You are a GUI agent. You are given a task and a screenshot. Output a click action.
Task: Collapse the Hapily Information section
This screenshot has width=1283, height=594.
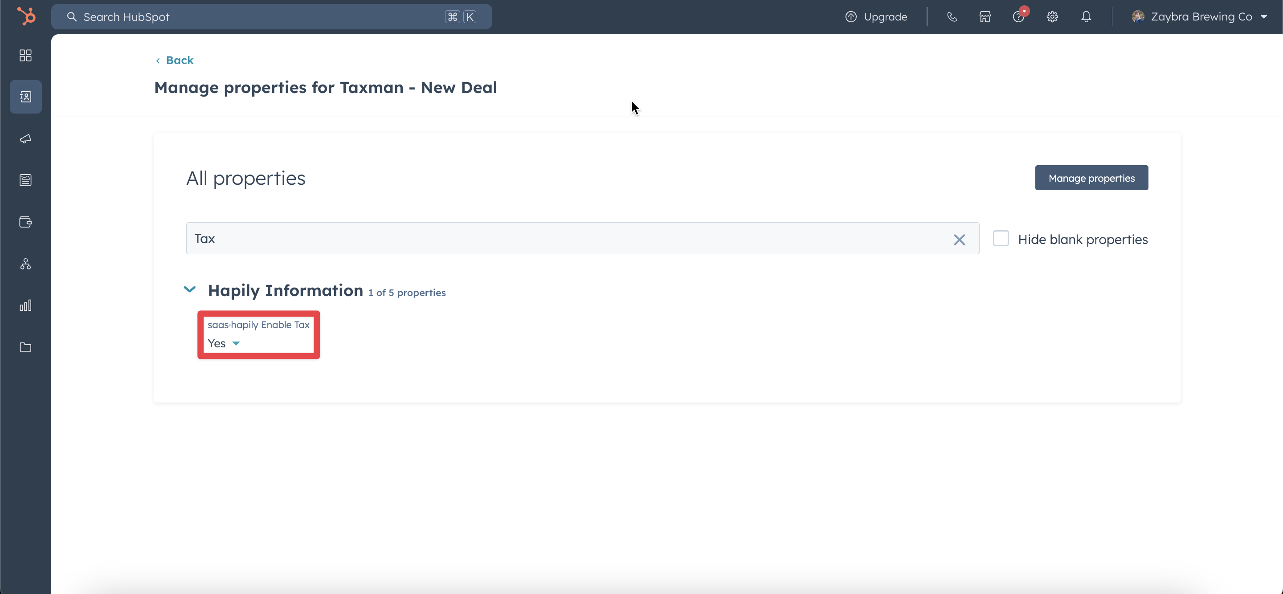(x=190, y=289)
